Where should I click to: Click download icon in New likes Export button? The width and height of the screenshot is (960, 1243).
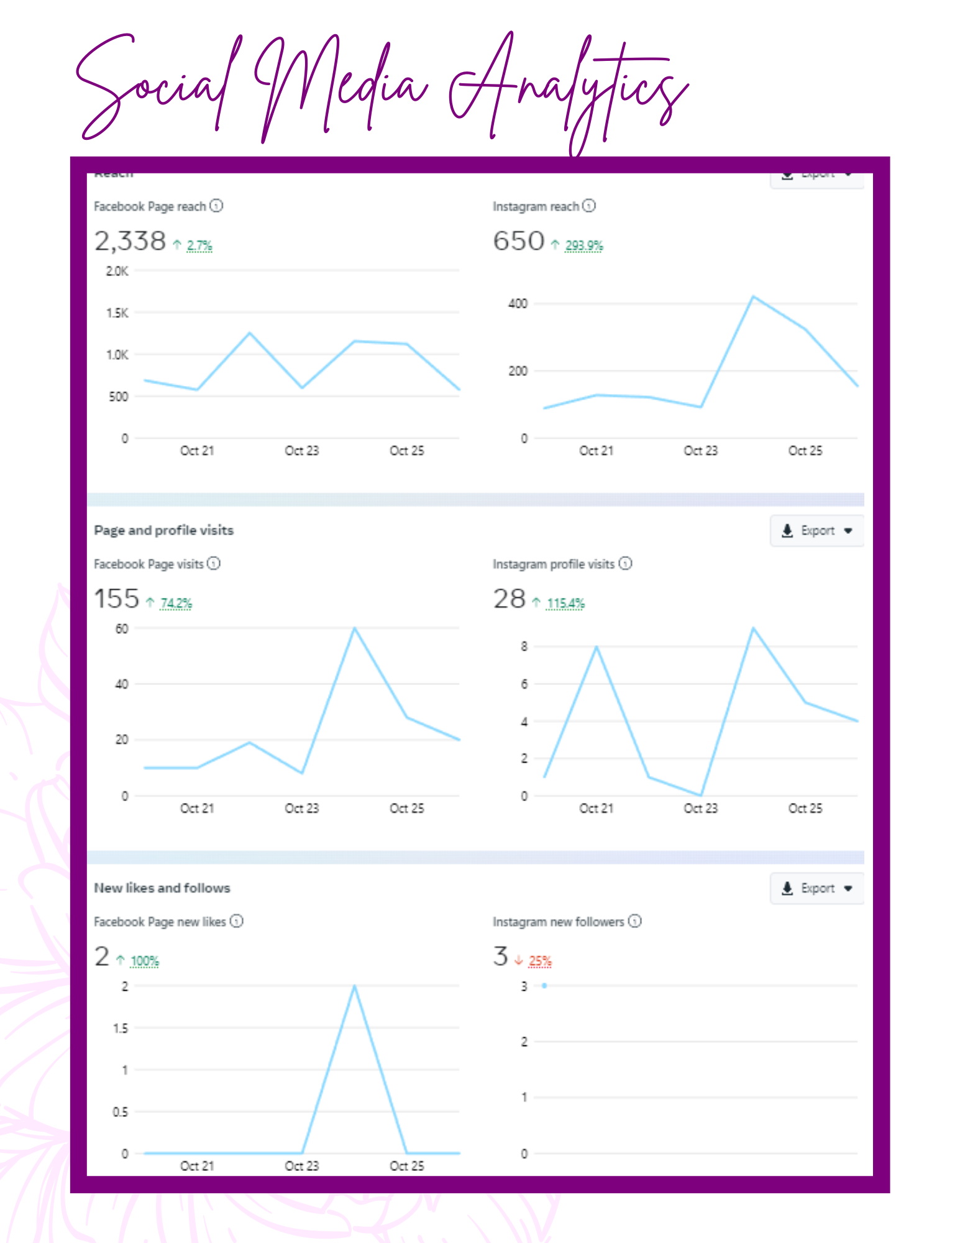click(787, 888)
